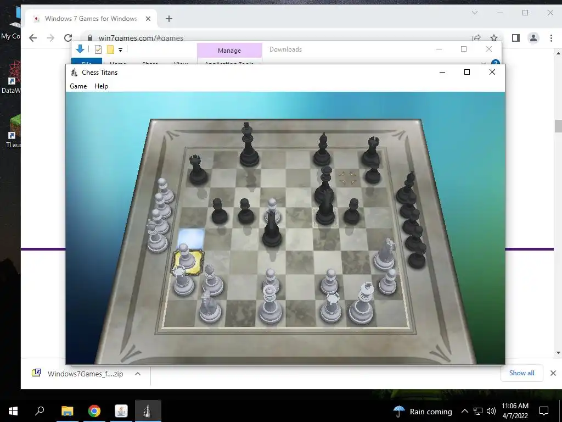Select the white king piece
Image resolution: width=562 pixels, height=422 pixels.
(x=362, y=303)
